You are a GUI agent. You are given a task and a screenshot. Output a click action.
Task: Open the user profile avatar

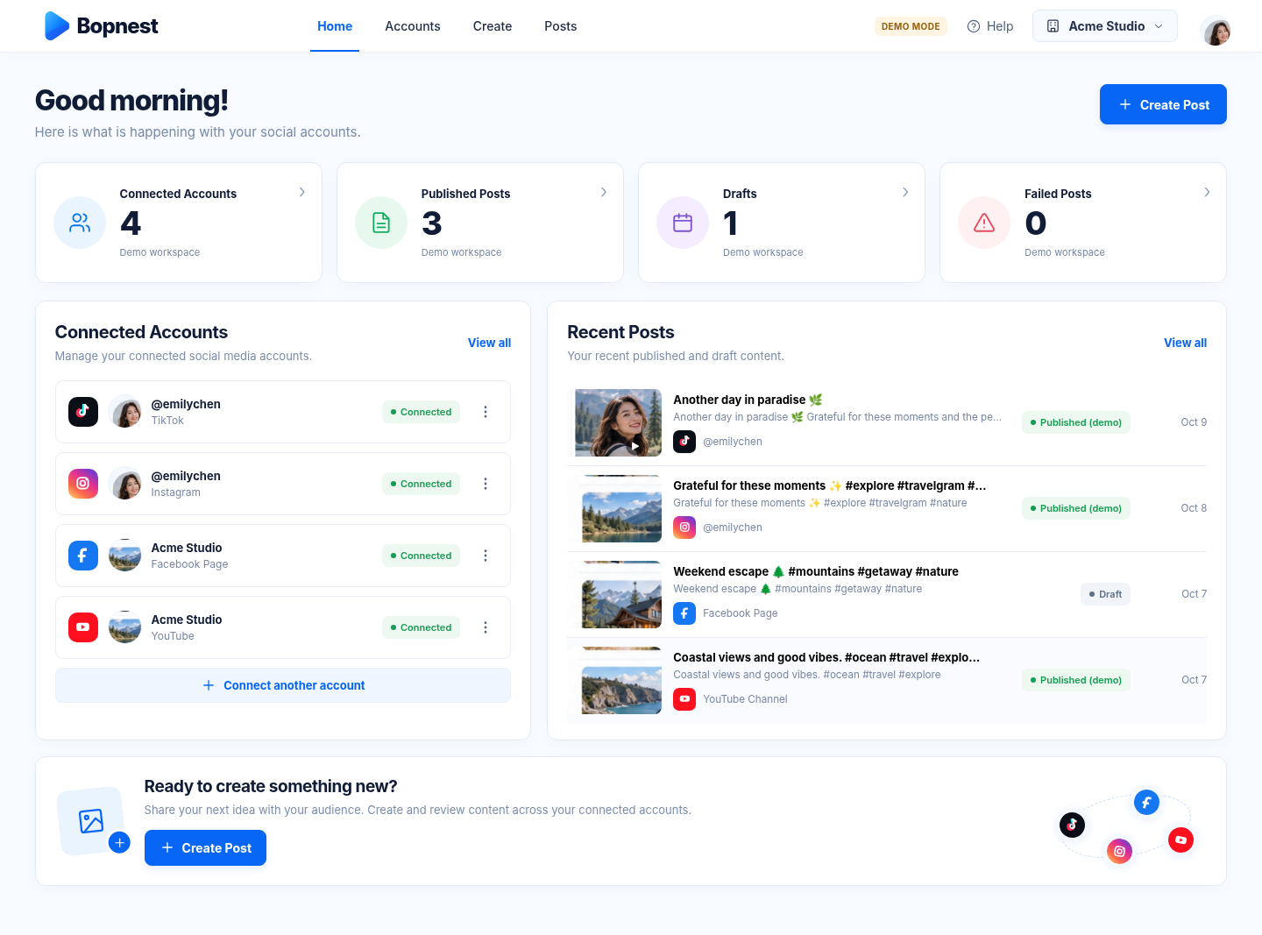(x=1216, y=31)
